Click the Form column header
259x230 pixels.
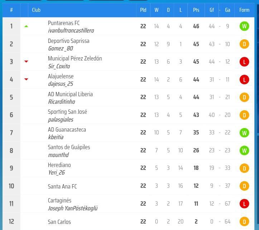[244, 10]
